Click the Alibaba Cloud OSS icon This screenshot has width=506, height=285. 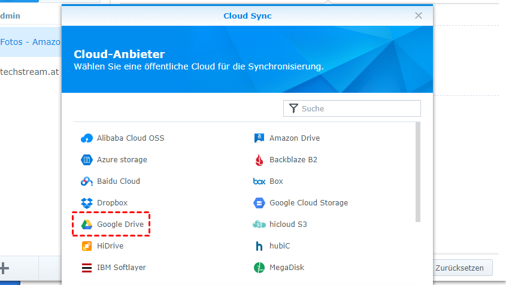click(87, 138)
